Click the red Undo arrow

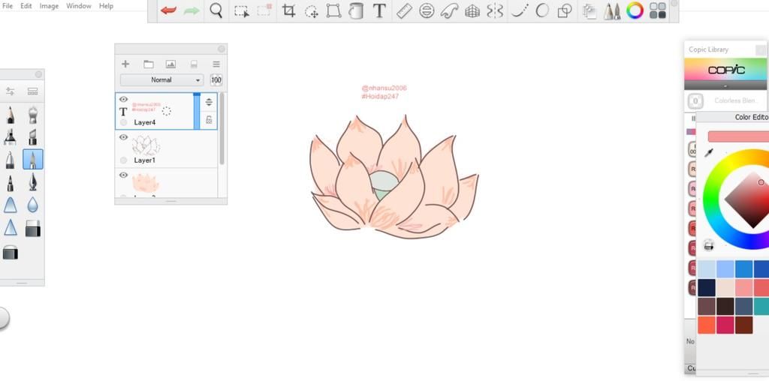[x=169, y=10]
